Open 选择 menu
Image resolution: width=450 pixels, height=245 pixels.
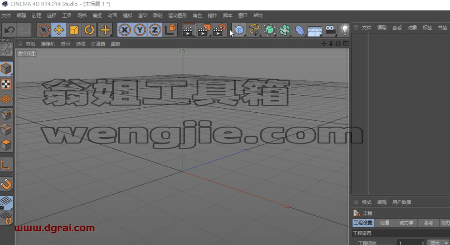pos(51,15)
